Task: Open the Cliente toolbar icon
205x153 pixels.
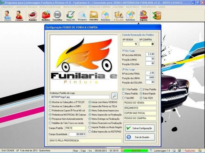Action: point(8,16)
